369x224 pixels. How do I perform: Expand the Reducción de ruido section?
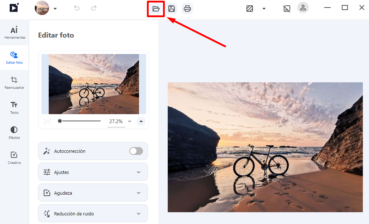(93, 213)
